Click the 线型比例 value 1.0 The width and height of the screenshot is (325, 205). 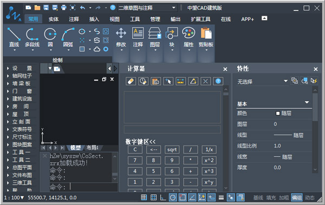(277, 146)
